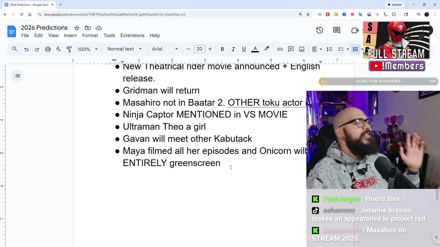The width and height of the screenshot is (440, 247).
Task: Open the File menu
Action: (25, 35)
